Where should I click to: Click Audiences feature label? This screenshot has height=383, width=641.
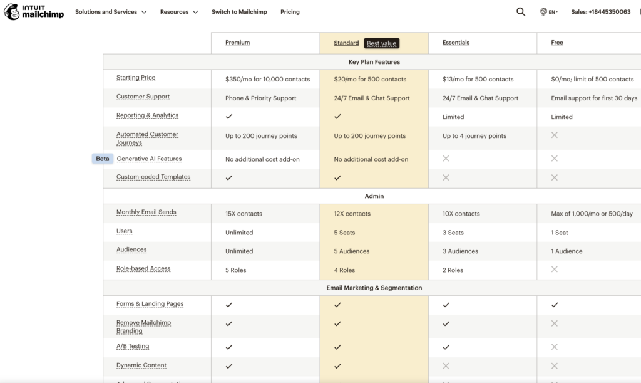click(x=131, y=249)
